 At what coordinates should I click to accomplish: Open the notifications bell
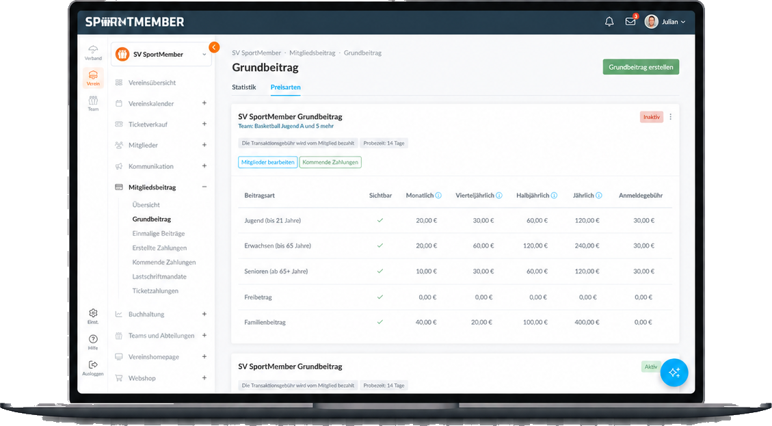[x=609, y=22]
